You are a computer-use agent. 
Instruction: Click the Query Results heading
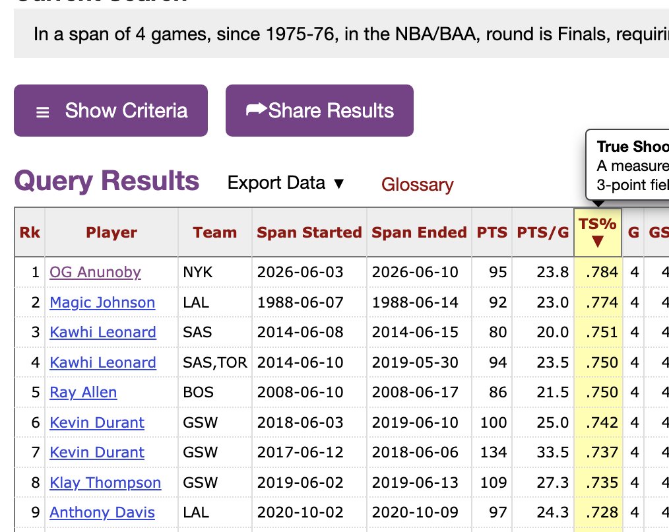(x=107, y=181)
